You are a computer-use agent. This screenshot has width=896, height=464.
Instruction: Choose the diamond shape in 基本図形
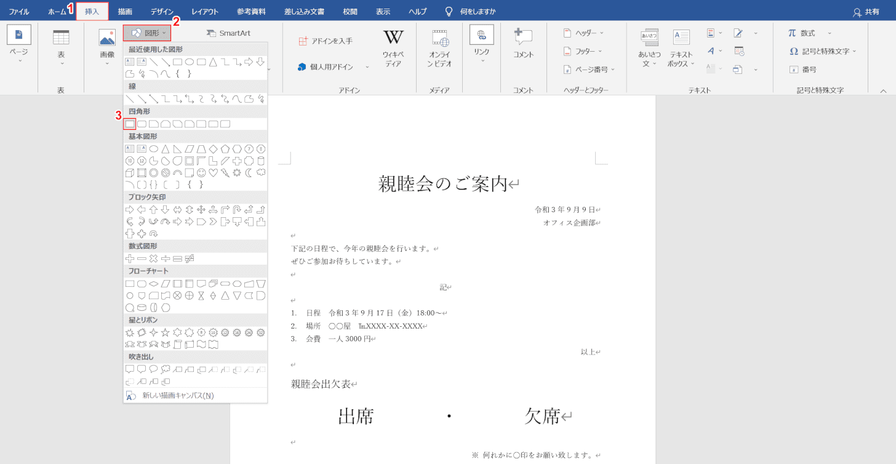(x=214, y=148)
